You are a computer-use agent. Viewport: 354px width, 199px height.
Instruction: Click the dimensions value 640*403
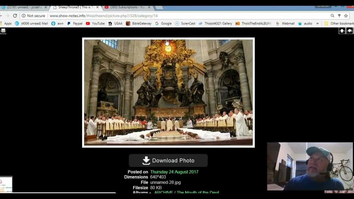pyautogui.click(x=158, y=177)
